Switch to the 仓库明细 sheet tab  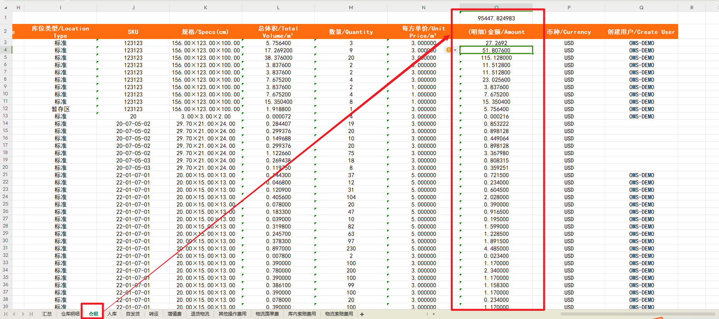(x=70, y=314)
